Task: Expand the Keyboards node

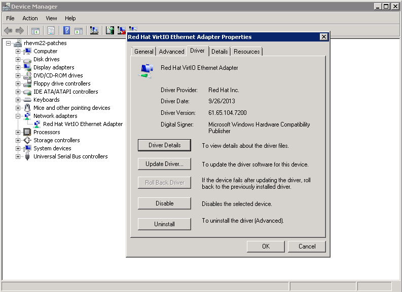Action: point(18,100)
